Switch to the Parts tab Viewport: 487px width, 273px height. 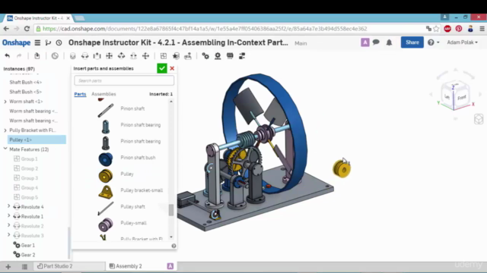click(x=80, y=94)
